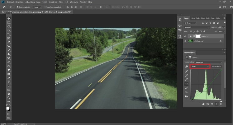The height and width of the screenshot is (125, 233).
Task: Toggle Transform.gereedsch. checkbox
Action: [x=45, y=7]
